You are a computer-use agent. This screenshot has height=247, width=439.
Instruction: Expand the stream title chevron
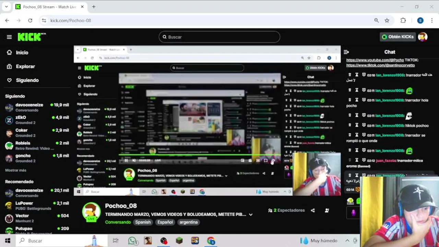point(251,214)
